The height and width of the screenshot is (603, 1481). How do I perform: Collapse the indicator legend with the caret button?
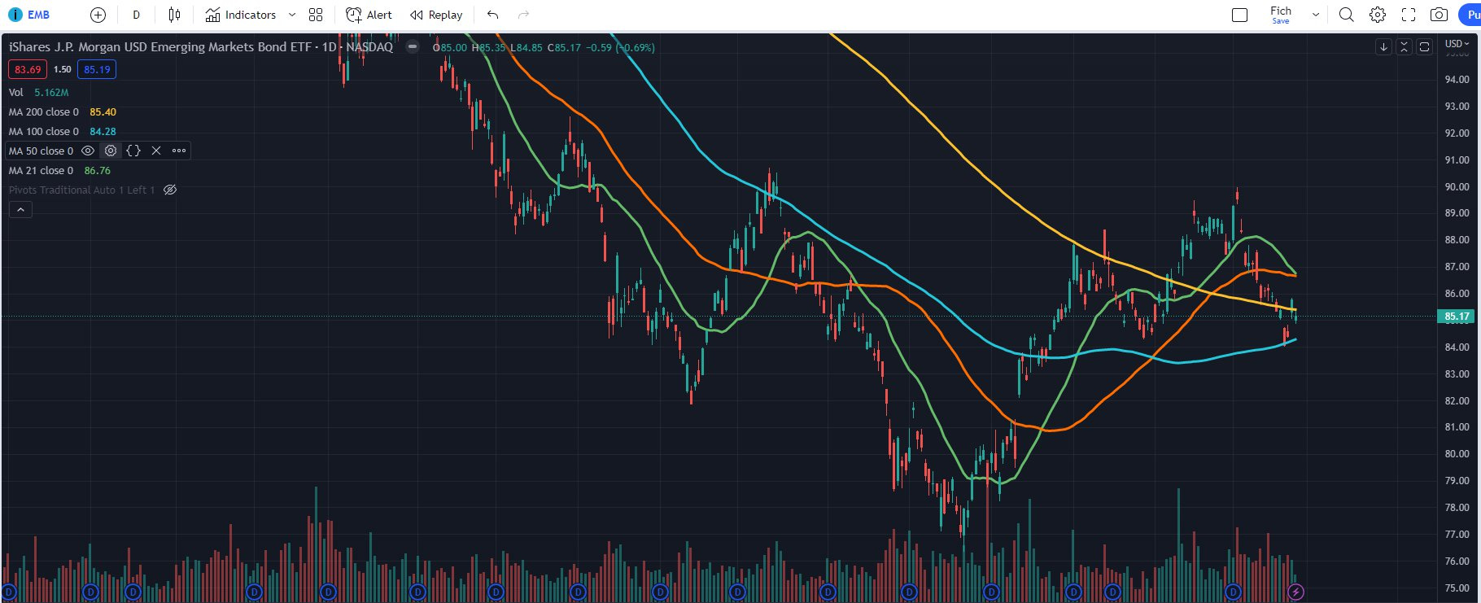(20, 209)
